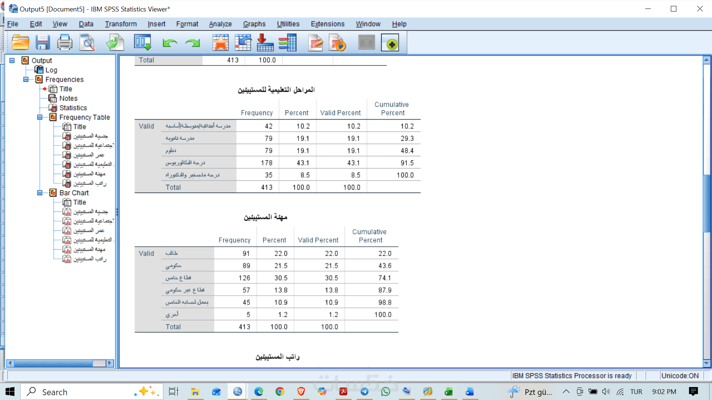Click the Print Preview magnifier icon
Viewport: 712px width, 400px height.
[x=88, y=43]
